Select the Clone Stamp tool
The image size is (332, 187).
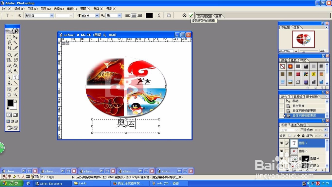[9, 60]
